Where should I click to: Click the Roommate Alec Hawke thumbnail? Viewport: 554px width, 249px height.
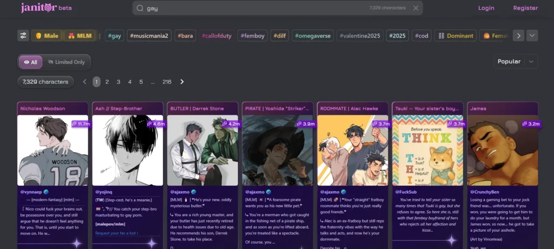(352, 150)
